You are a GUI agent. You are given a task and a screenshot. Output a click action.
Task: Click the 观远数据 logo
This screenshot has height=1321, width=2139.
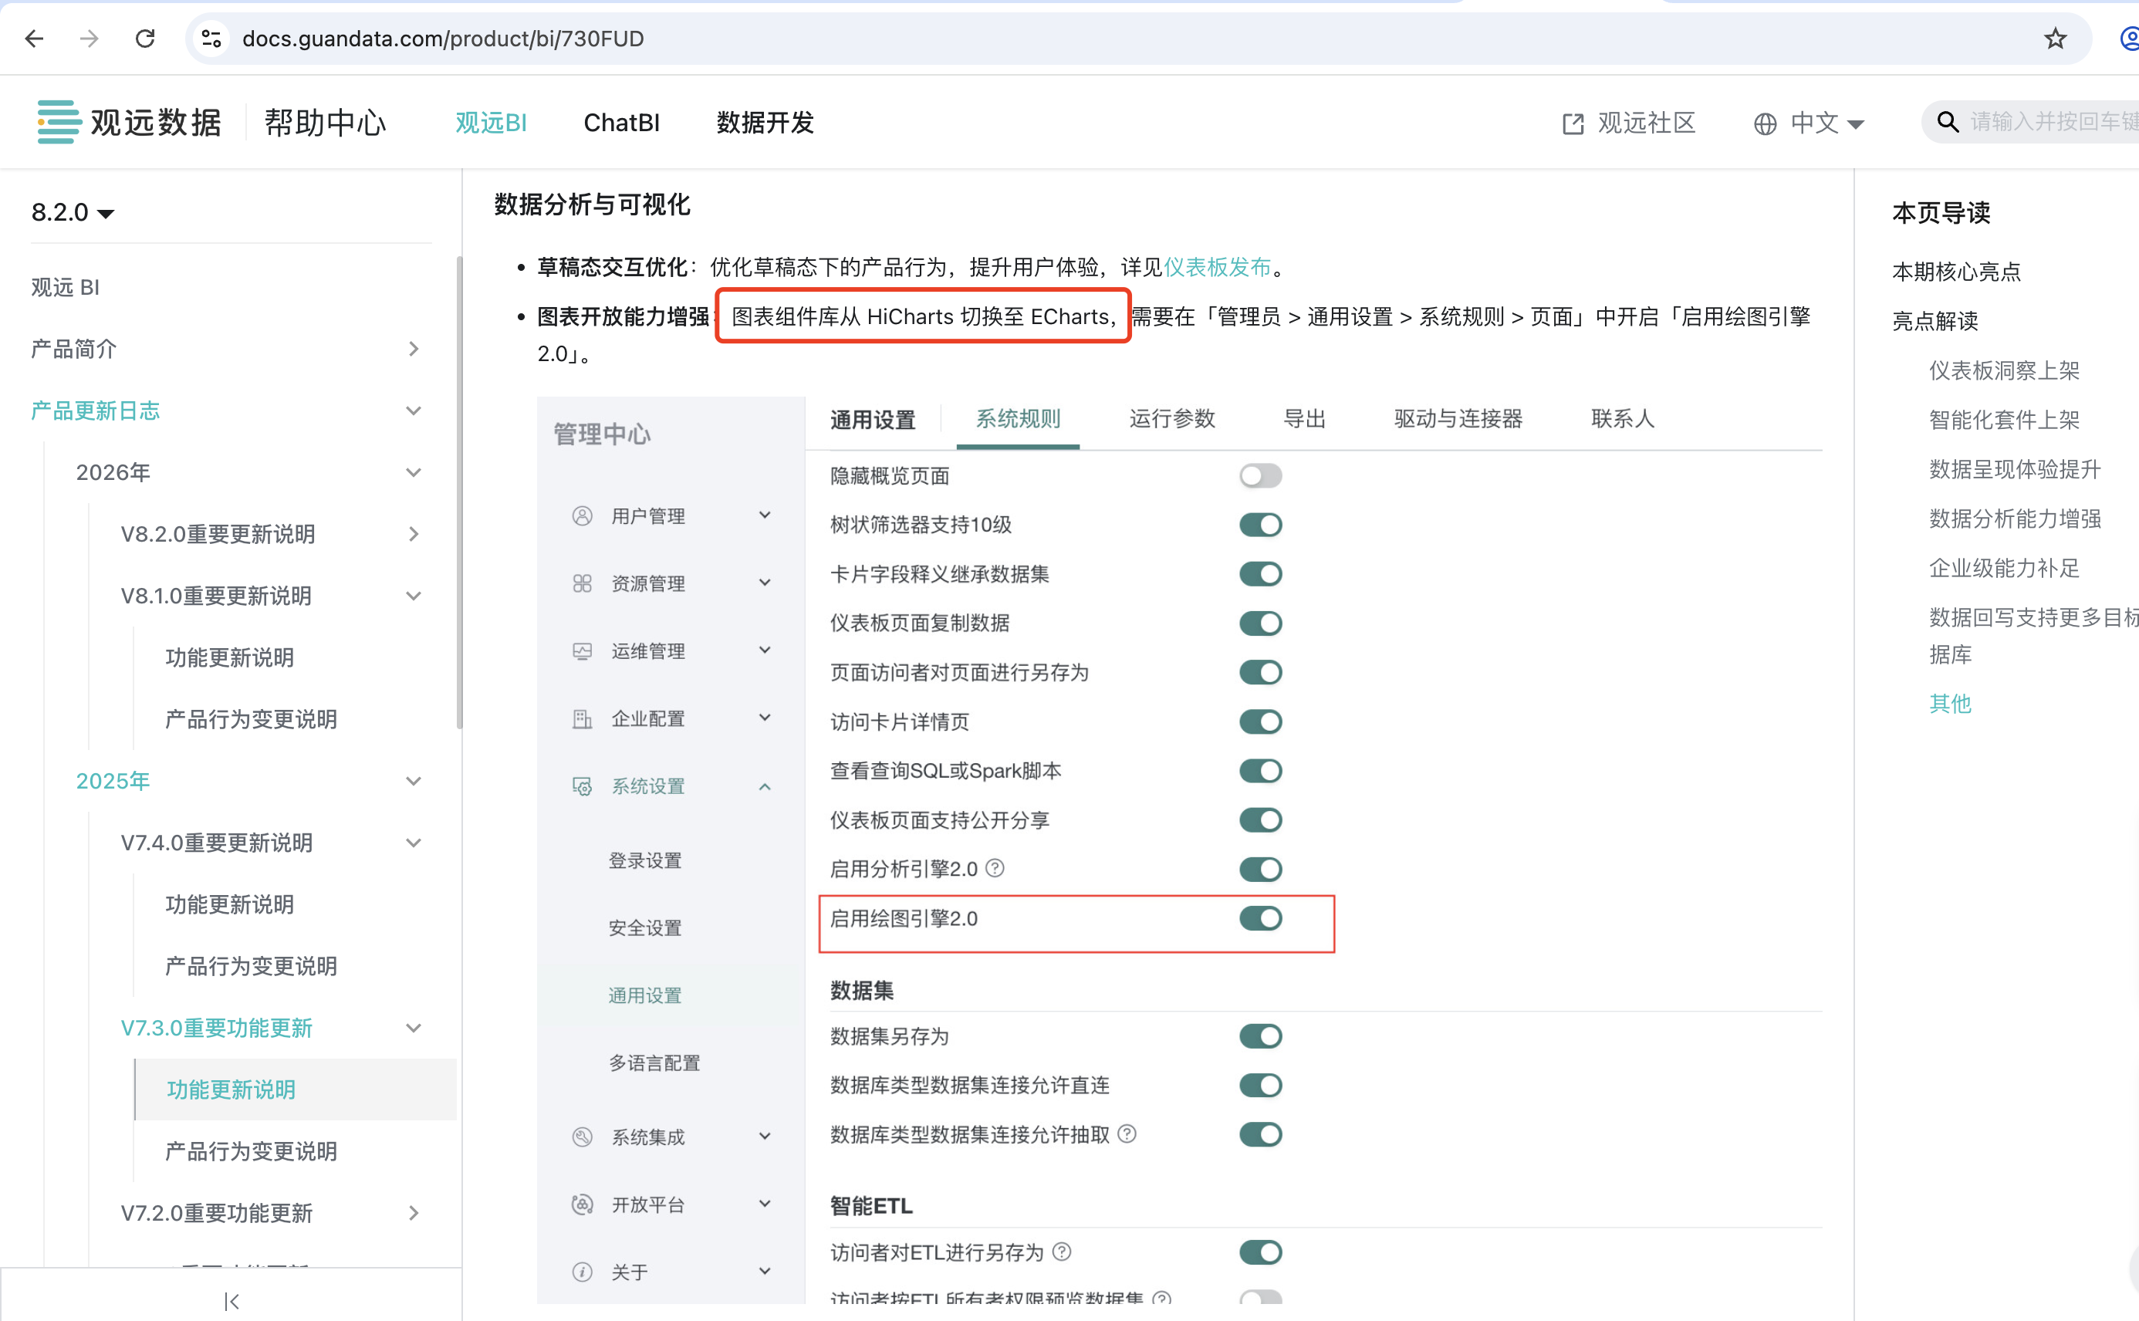(x=130, y=123)
